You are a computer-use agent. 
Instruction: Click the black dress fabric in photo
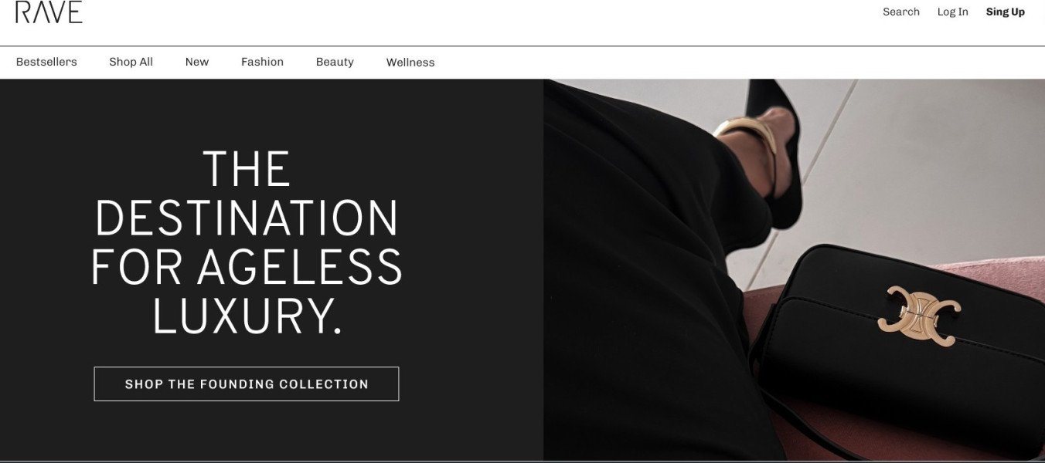642,270
